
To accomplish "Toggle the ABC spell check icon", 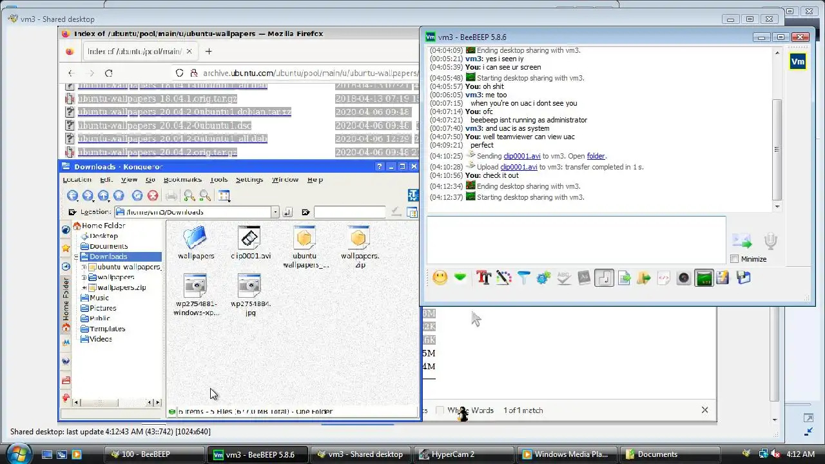I will click(564, 278).
